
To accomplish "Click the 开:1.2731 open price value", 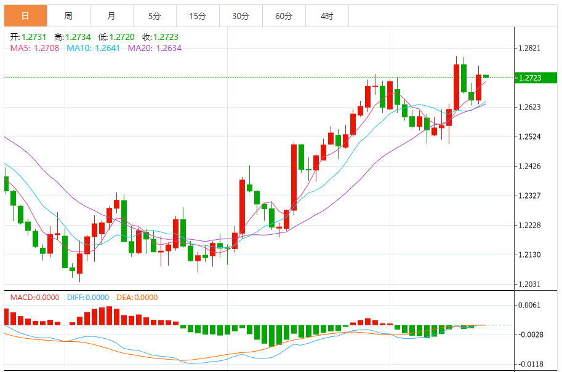I will [28, 37].
